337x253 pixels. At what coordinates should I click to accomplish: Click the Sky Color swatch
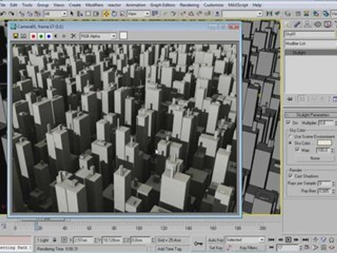point(324,143)
